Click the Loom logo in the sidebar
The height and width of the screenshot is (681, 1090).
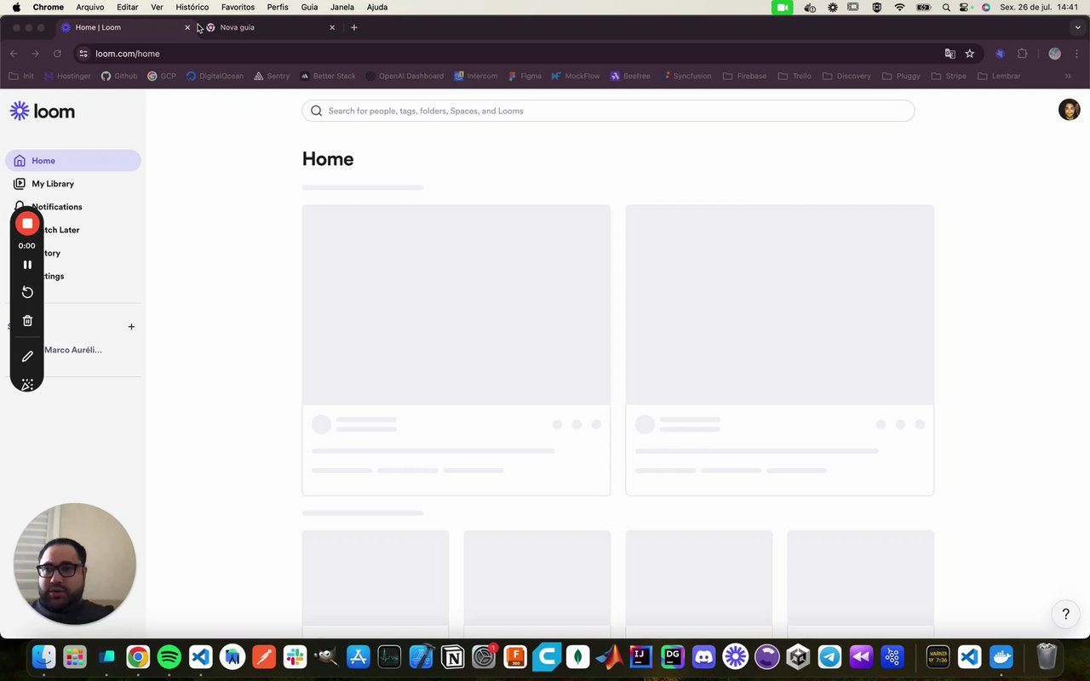[43, 112]
